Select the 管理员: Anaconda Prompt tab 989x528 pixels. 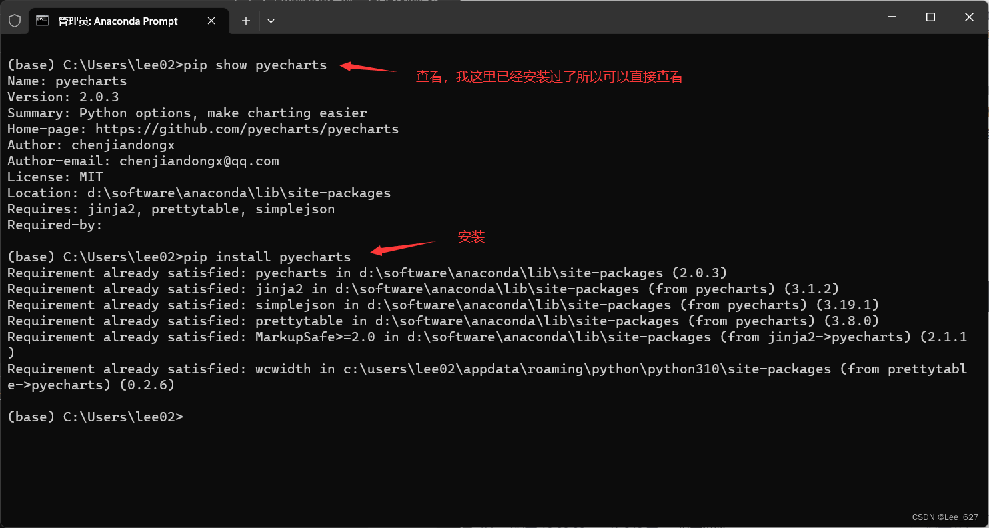tap(120, 21)
